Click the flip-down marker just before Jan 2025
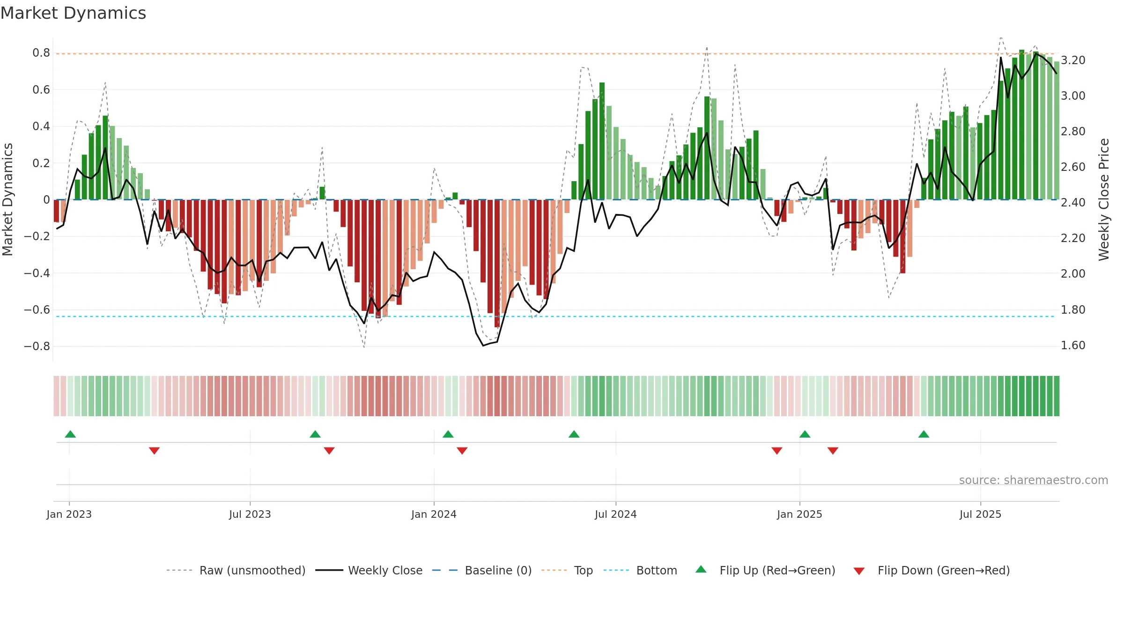This screenshot has width=1124, height=632. click(x=777, y=450)
